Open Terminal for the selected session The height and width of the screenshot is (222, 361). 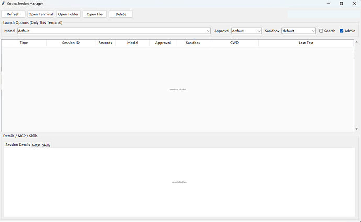click(41, 14)
